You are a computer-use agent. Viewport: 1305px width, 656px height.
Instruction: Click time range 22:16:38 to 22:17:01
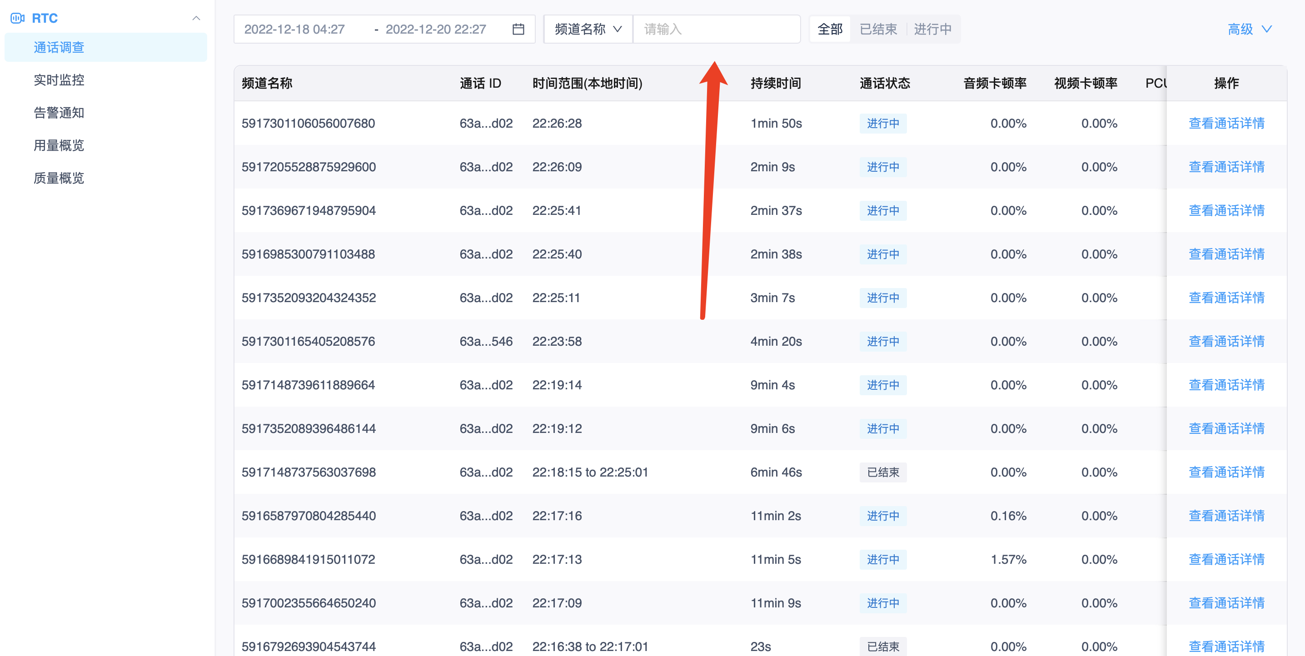pos(590,646)
